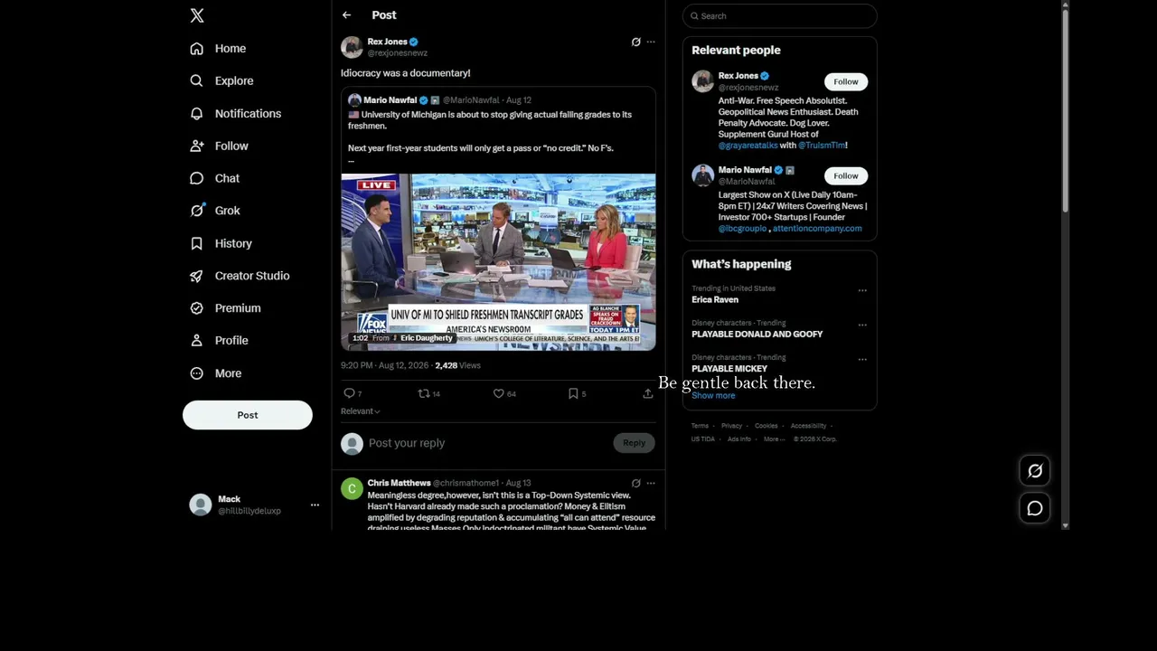Click the Premium verified badge icon
This screenshot has height=651, width=1157.
(x=196, y=308)
